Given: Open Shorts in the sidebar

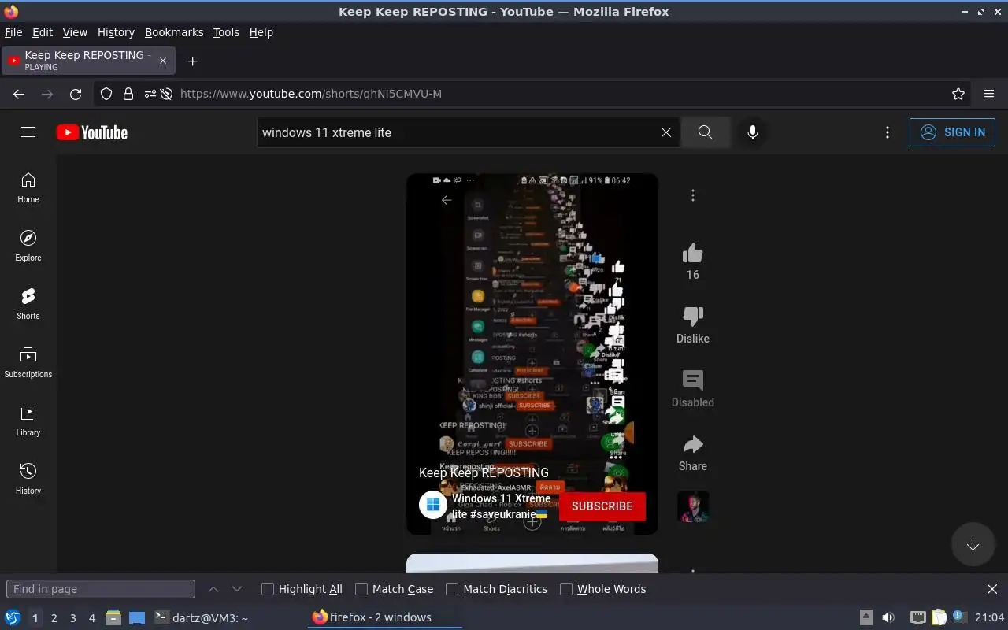Looking at the screenshot, I should [28, 305].
